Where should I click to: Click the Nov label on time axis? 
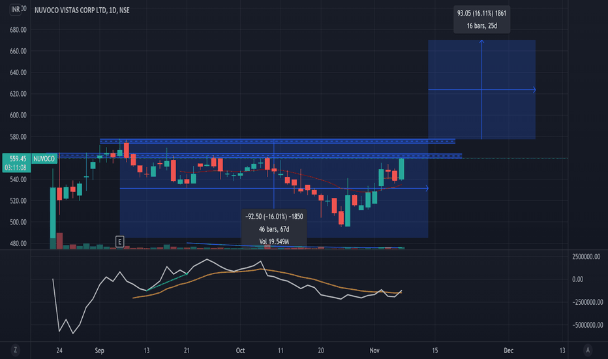[x=374, y=351]
